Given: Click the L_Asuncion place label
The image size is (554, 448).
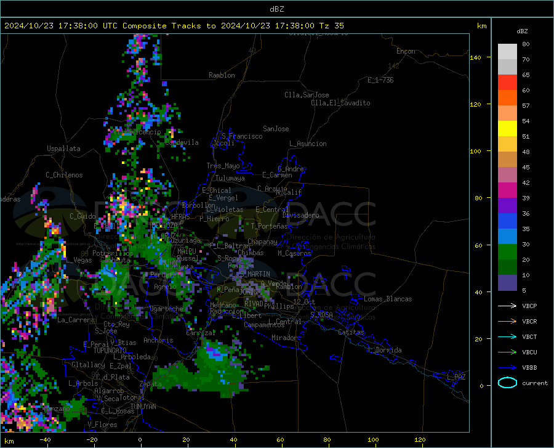Looking at the screenshot, I should point(308,144).
